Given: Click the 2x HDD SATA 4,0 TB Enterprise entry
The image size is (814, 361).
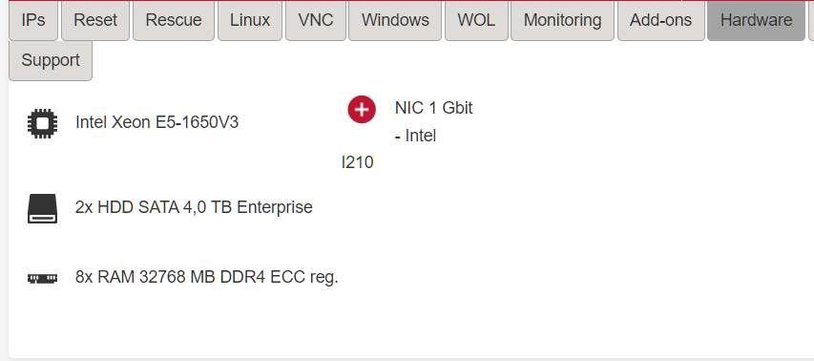Looking at the screenshot, I should [194, 207].
